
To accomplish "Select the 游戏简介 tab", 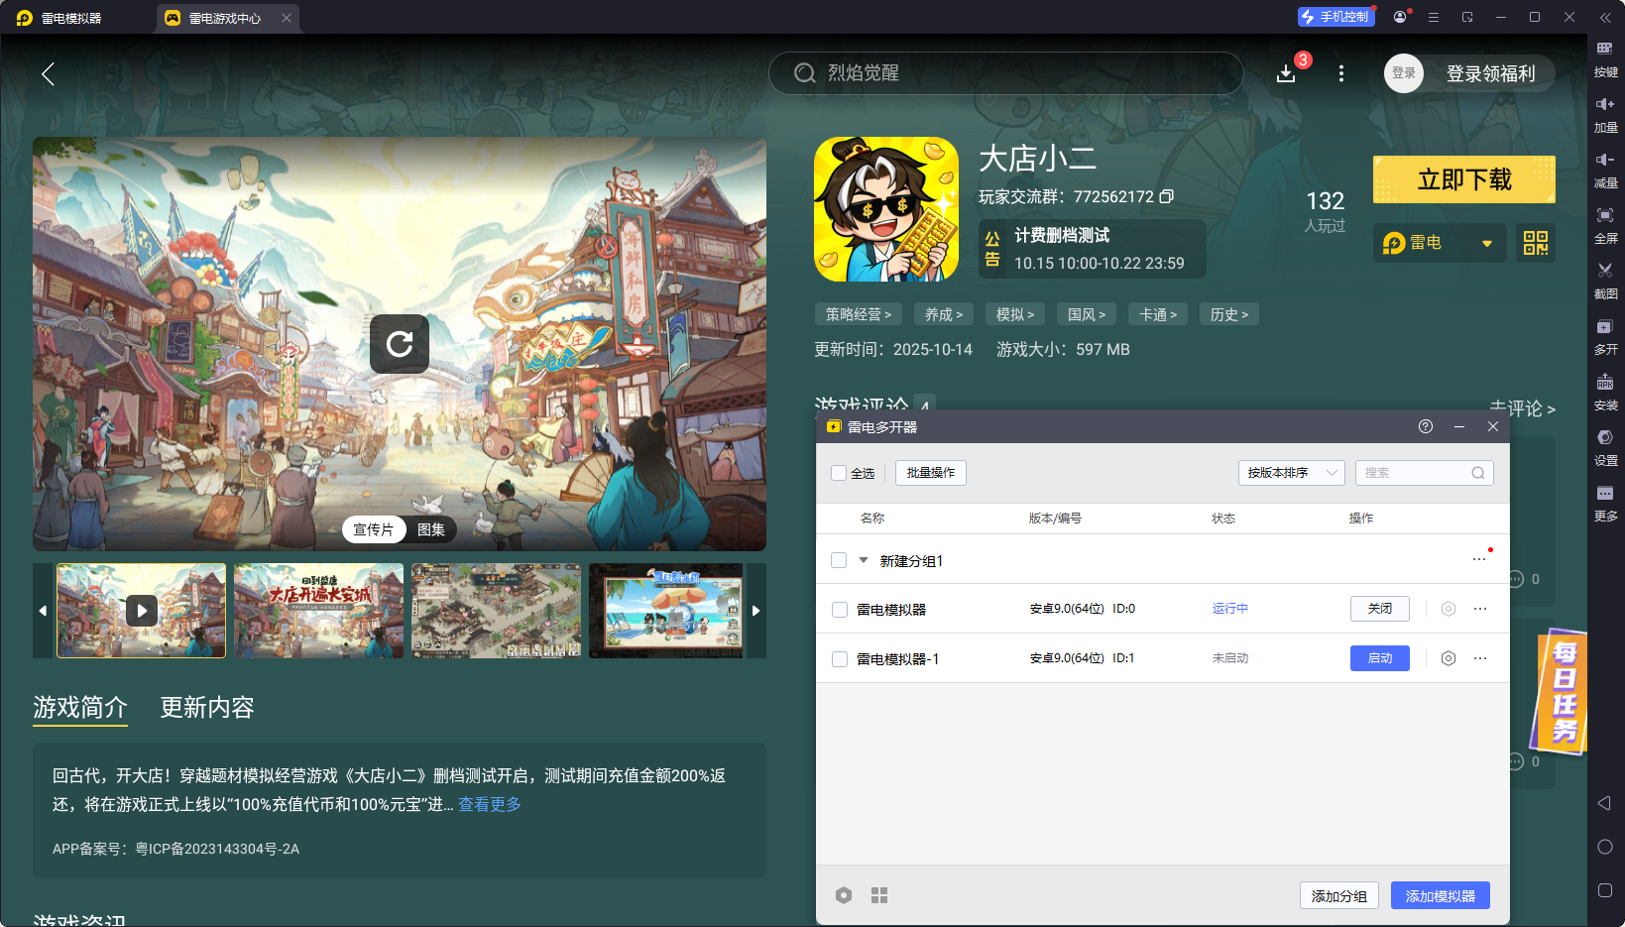I will (x=80, y=707).
